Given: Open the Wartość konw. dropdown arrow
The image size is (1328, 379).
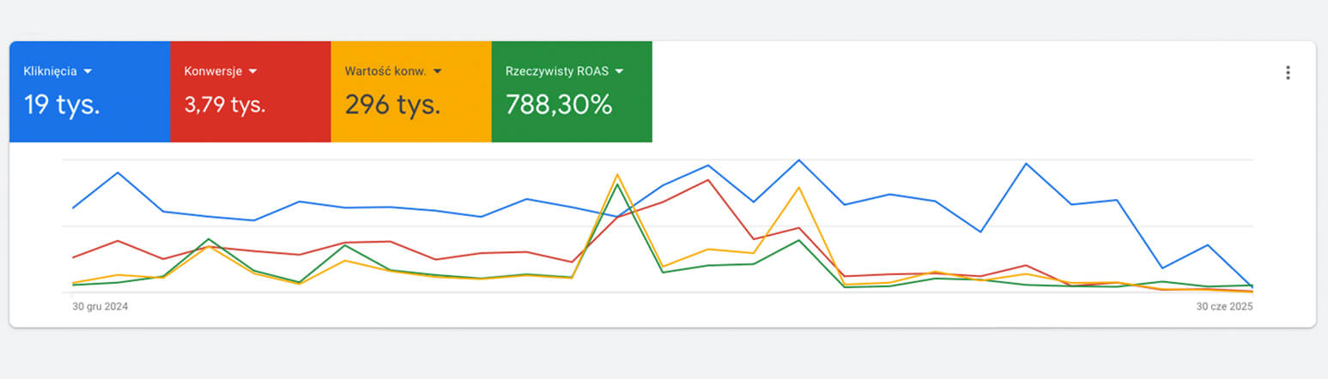Looking at the screenshot, I should pyautogui.click(x=438, y=71).
